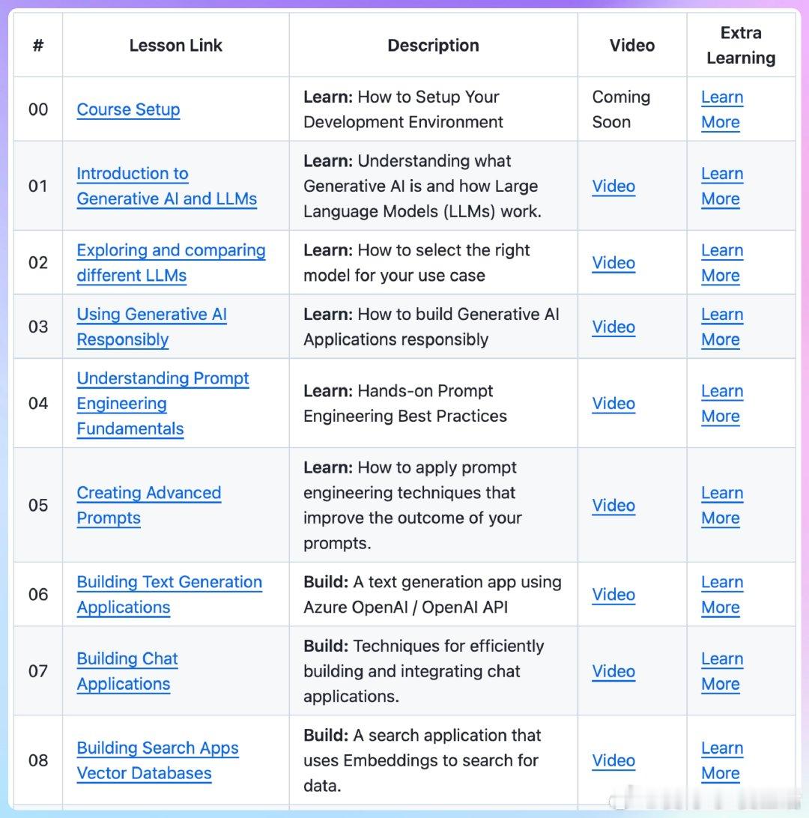The image size is (809, 818).
Task: Watch the Video for lesson 01
Action: [x=613, y=187]
